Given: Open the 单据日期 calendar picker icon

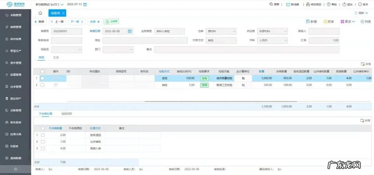Looking at the screenshot, I should (130, 31).
